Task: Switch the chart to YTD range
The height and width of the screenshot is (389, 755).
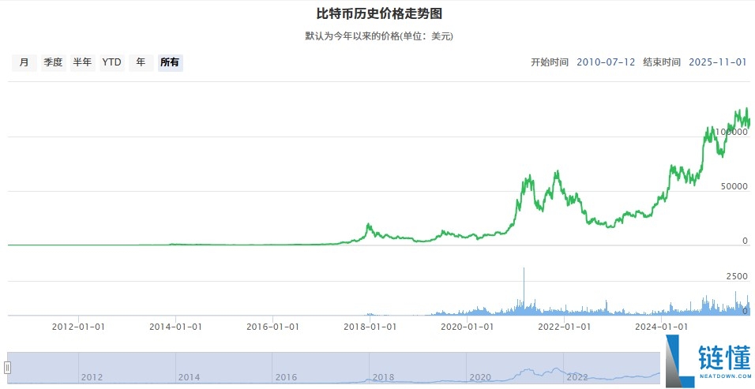Action: click(111, 62)
